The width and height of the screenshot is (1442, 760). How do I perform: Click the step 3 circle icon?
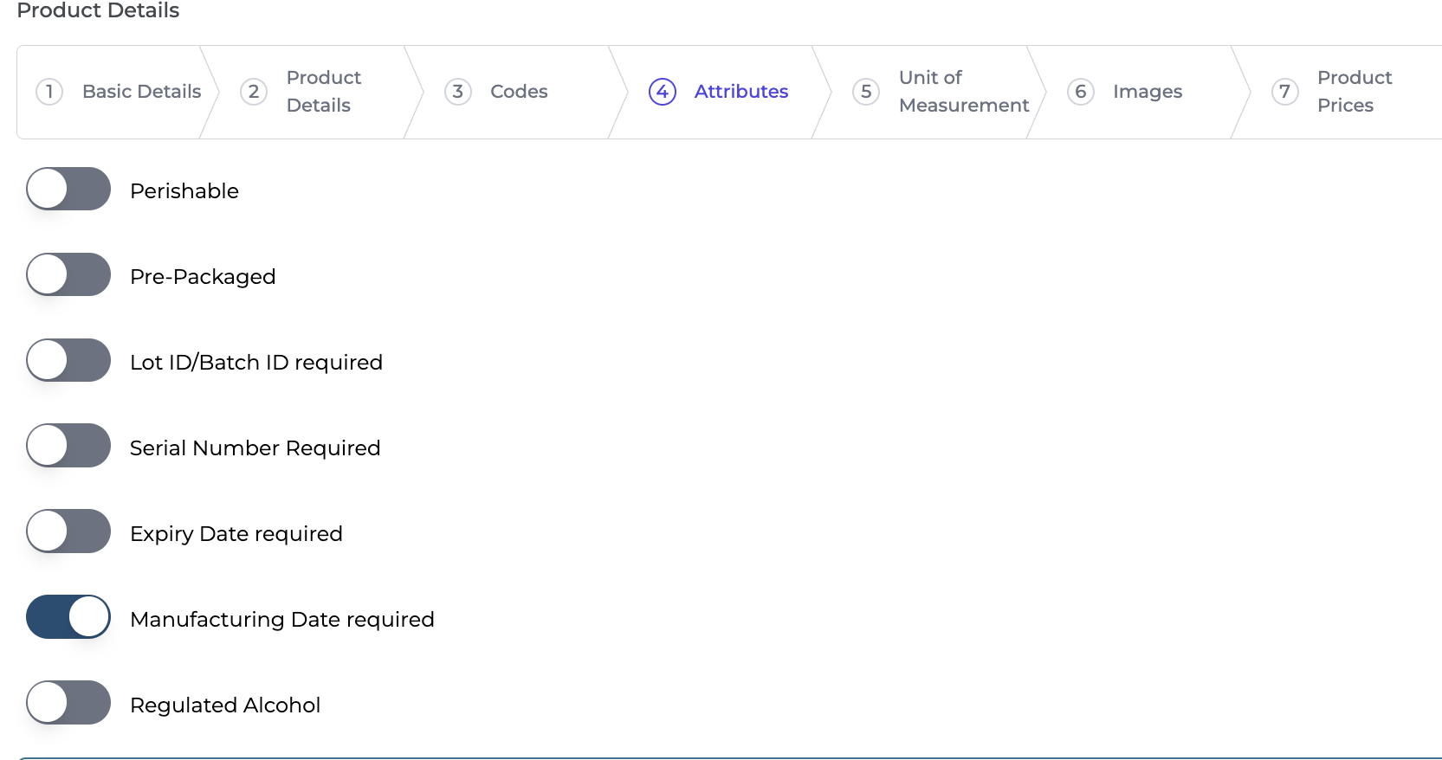tap(458, 92)
